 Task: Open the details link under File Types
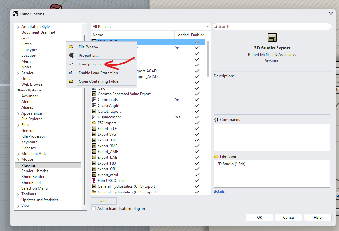point(219,192)
